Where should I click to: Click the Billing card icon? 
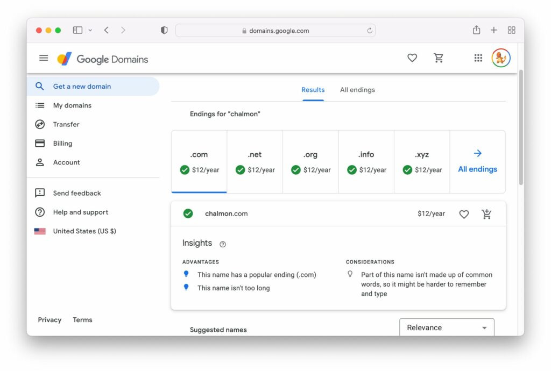click(40, 143)
